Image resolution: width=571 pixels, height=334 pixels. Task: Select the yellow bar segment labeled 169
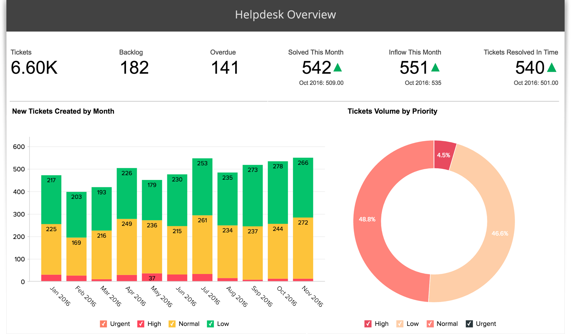(x=77, y=257)
